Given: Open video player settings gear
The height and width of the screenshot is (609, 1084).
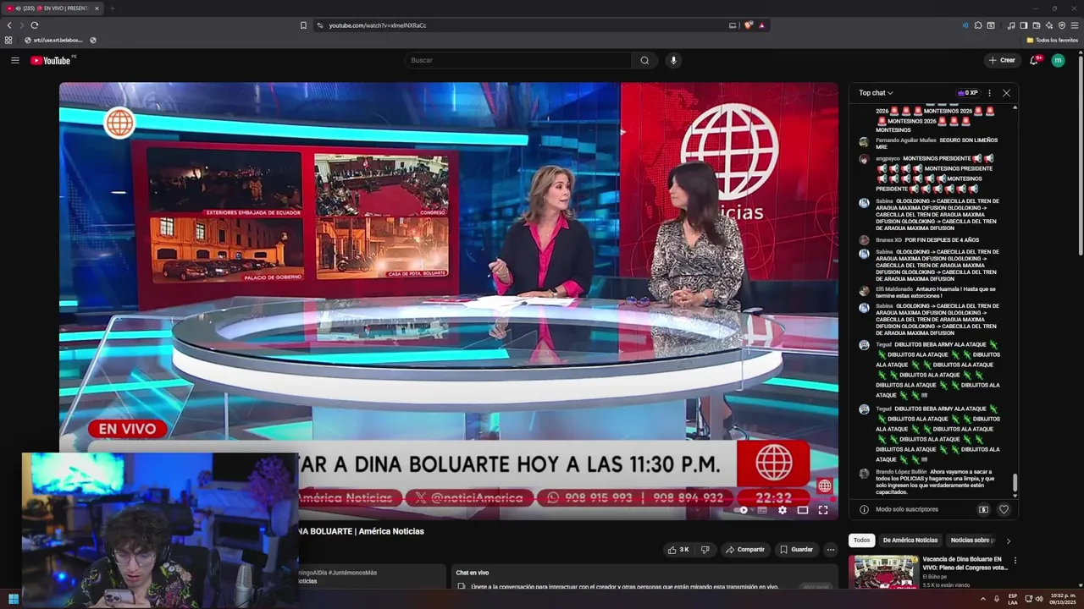Looking at the screenshot, I should (x=783, y=510).
